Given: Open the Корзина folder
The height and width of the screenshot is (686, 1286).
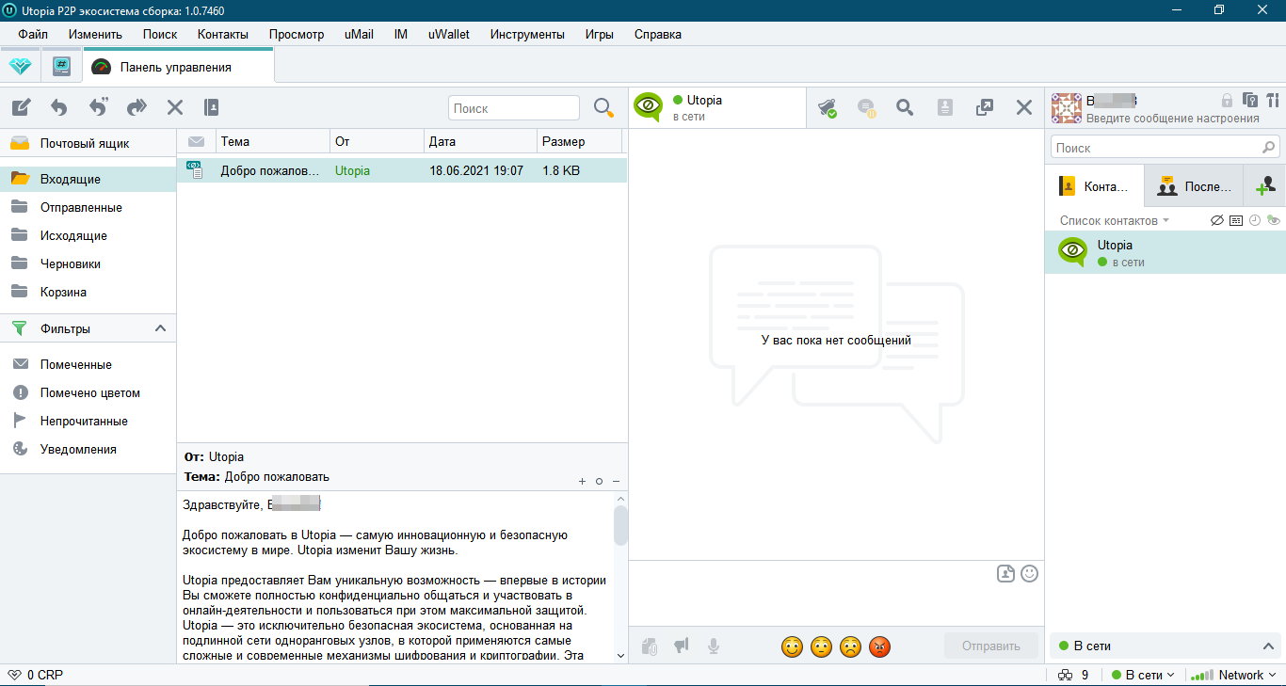Looking at the screenshot, I should [88, 292].
